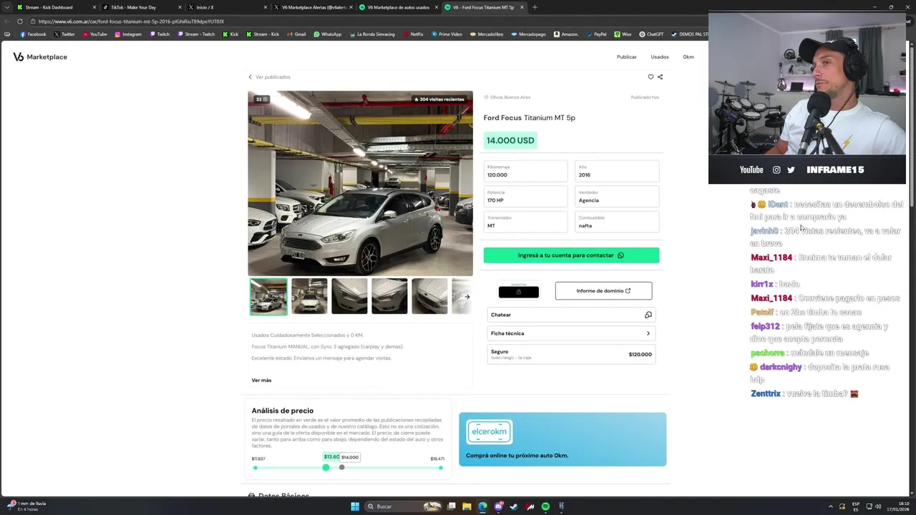
Task: Click the green price slider handle
Action: [x=326, y=467]
